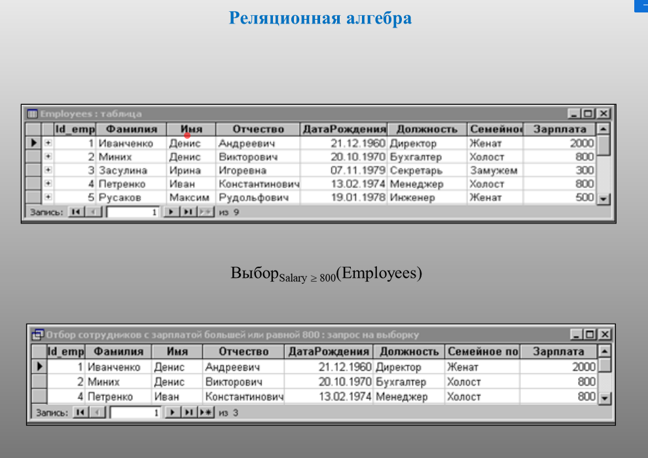Minimize the Employees table window
Screen dimensions: 648x458
click(x=573, y=113)
